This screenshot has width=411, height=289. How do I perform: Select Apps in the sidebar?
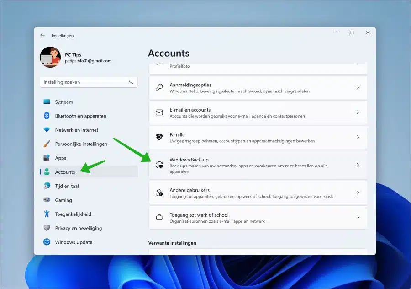(x=89, y=158)
